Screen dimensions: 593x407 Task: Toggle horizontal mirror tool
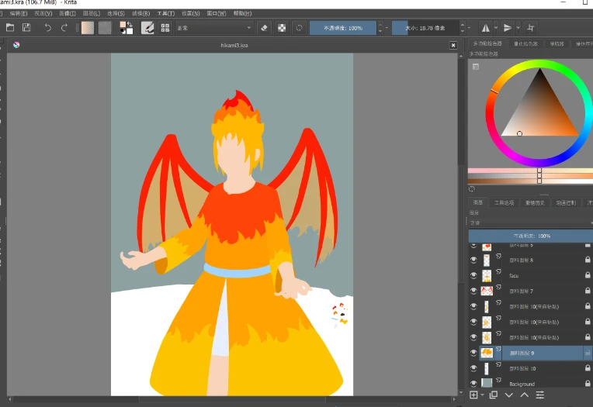tap(485, 28)
